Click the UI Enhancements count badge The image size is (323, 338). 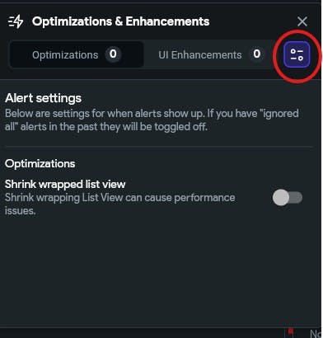[257, 54]
